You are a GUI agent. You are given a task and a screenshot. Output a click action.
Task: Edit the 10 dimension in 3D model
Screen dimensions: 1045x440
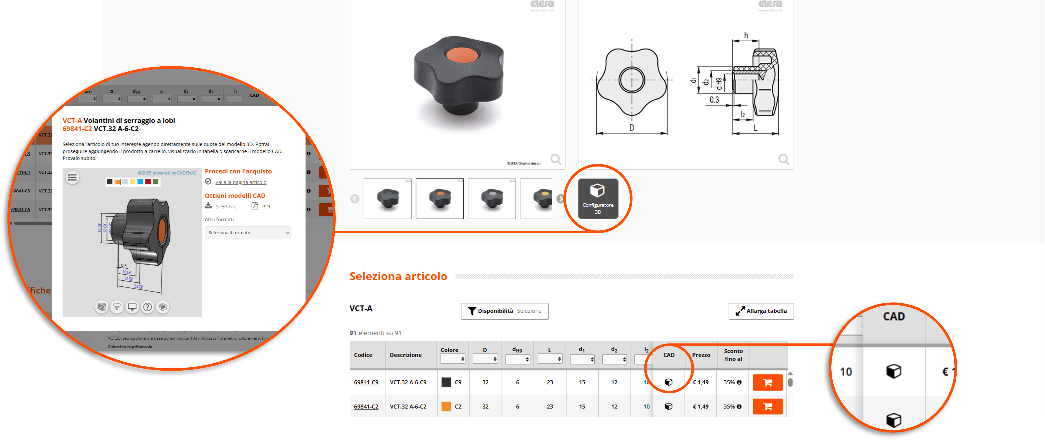(x=127, y=272)
